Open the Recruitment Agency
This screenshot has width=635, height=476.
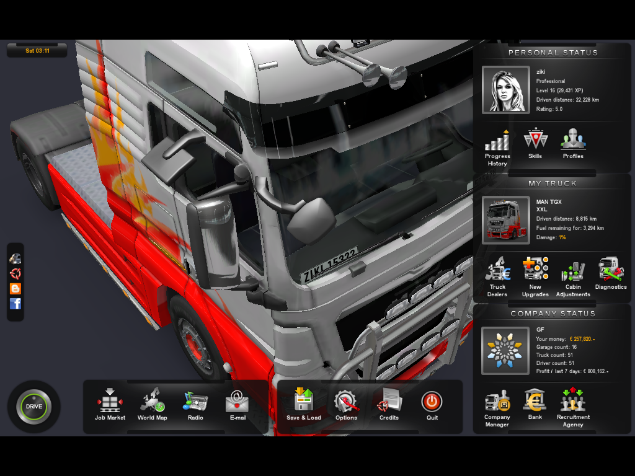(573, 405)
